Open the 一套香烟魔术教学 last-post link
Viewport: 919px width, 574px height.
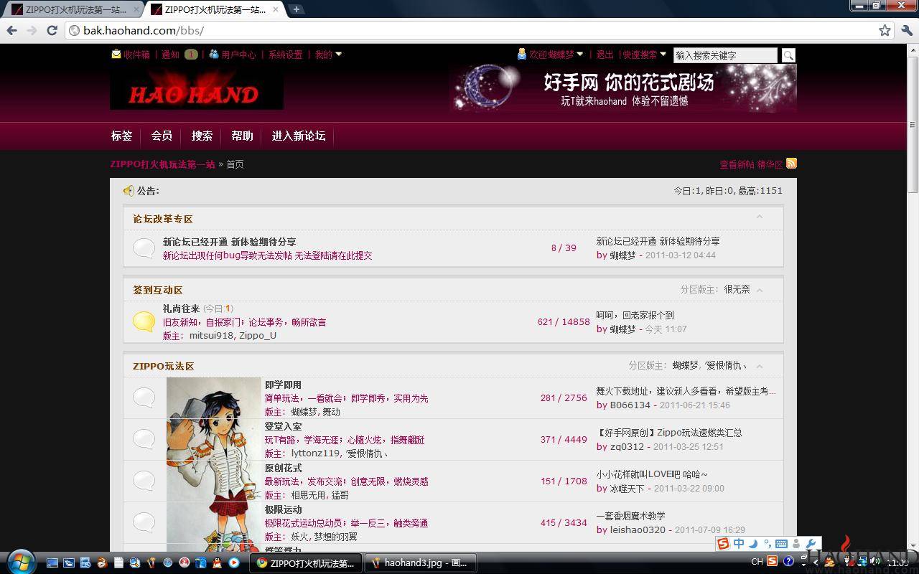(630, 516)
